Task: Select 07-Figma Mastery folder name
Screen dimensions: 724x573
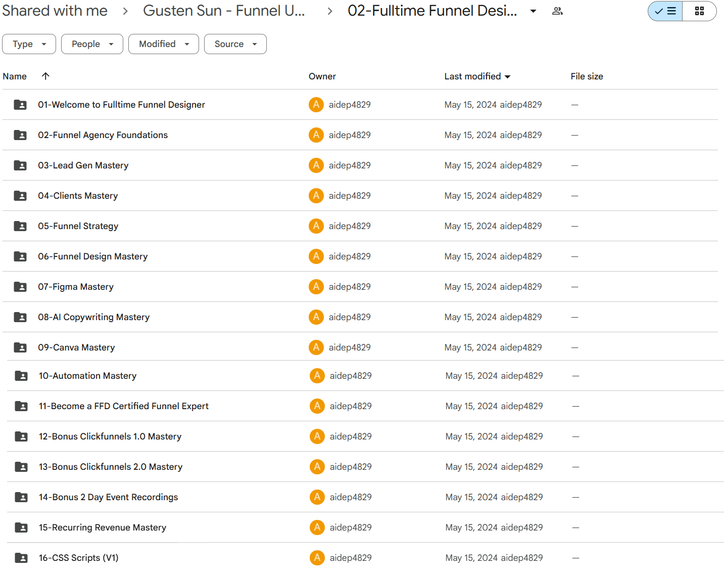Action: tap(76, 287)
